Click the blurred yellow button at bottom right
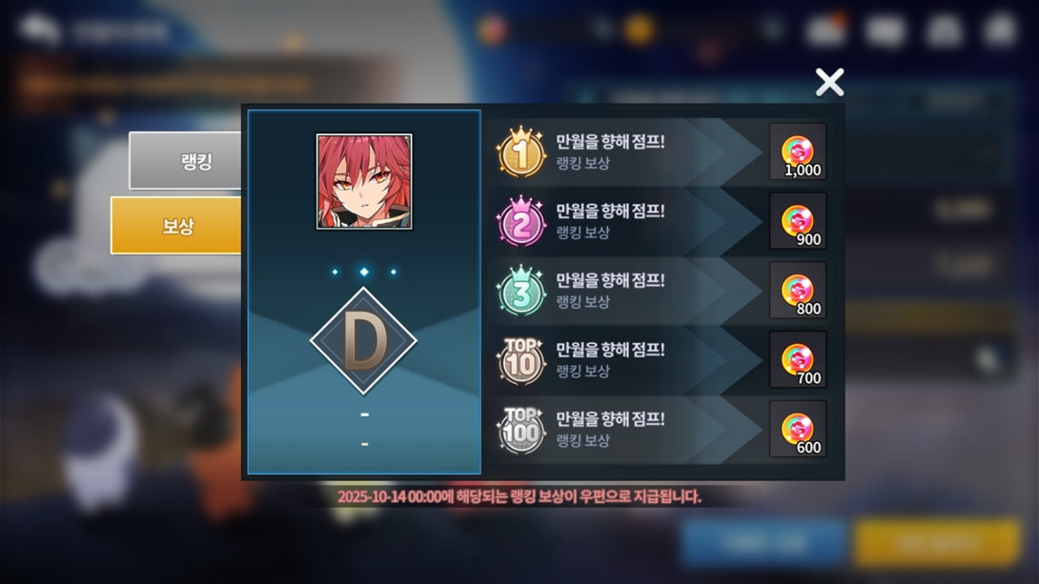The image size is (1039, 584). point(937,543)
